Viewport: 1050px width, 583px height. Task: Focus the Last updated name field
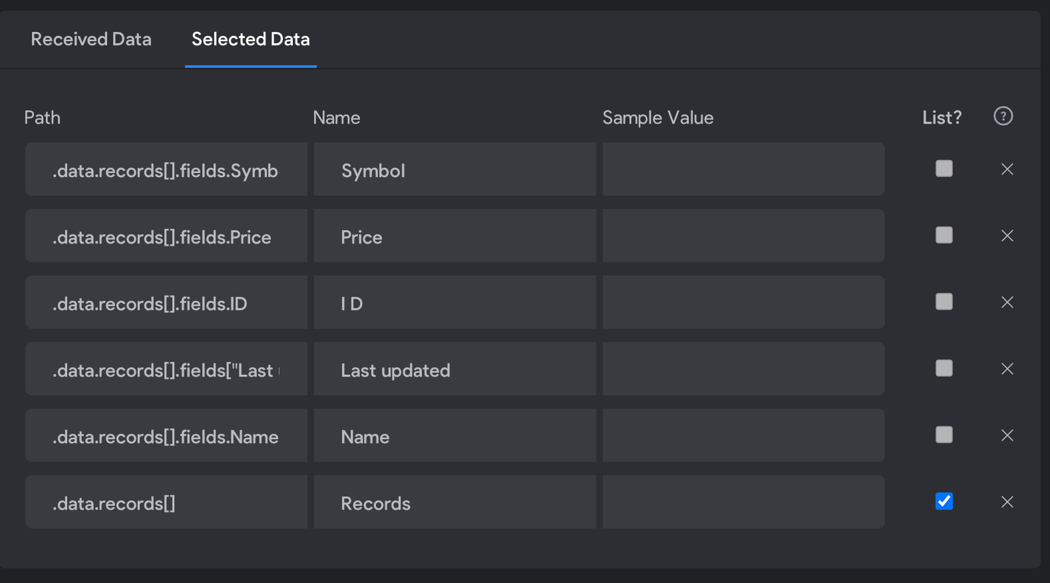point(455,369)
